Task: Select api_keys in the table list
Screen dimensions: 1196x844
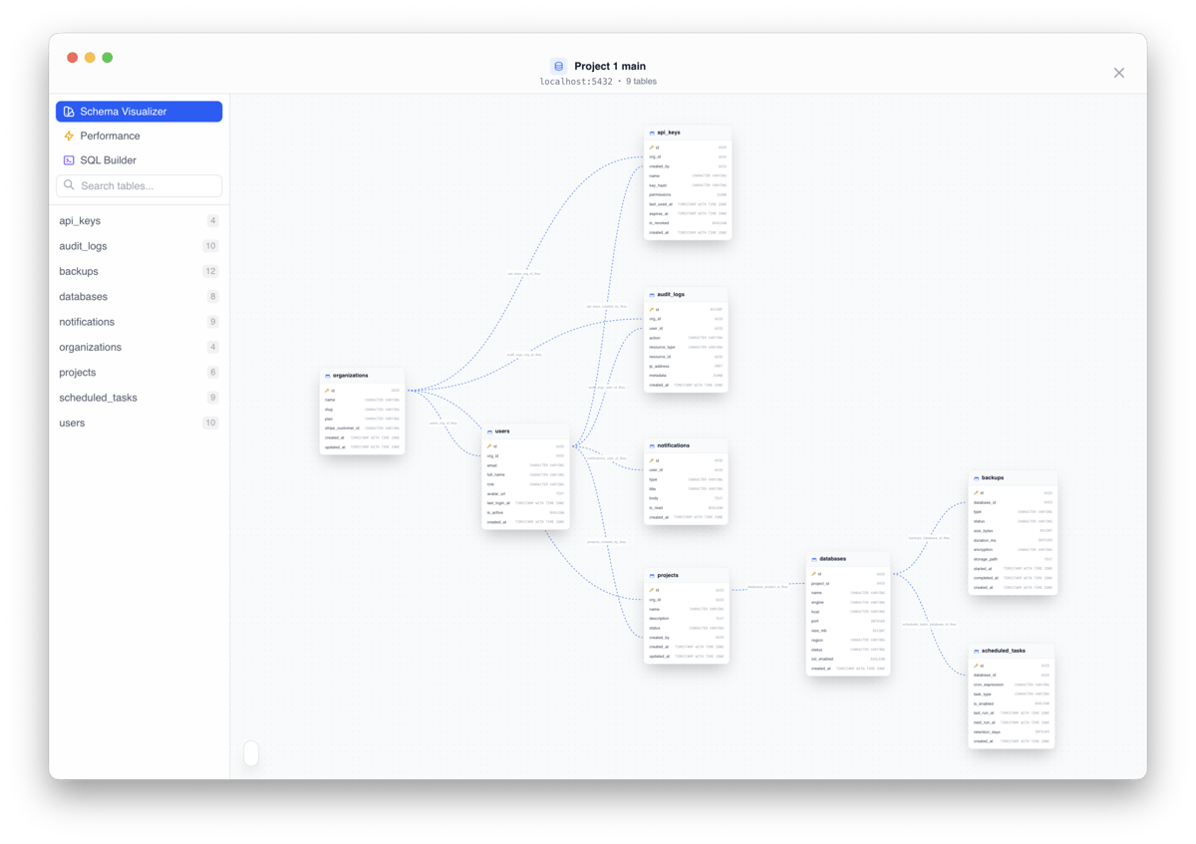Action: [80, 221]
